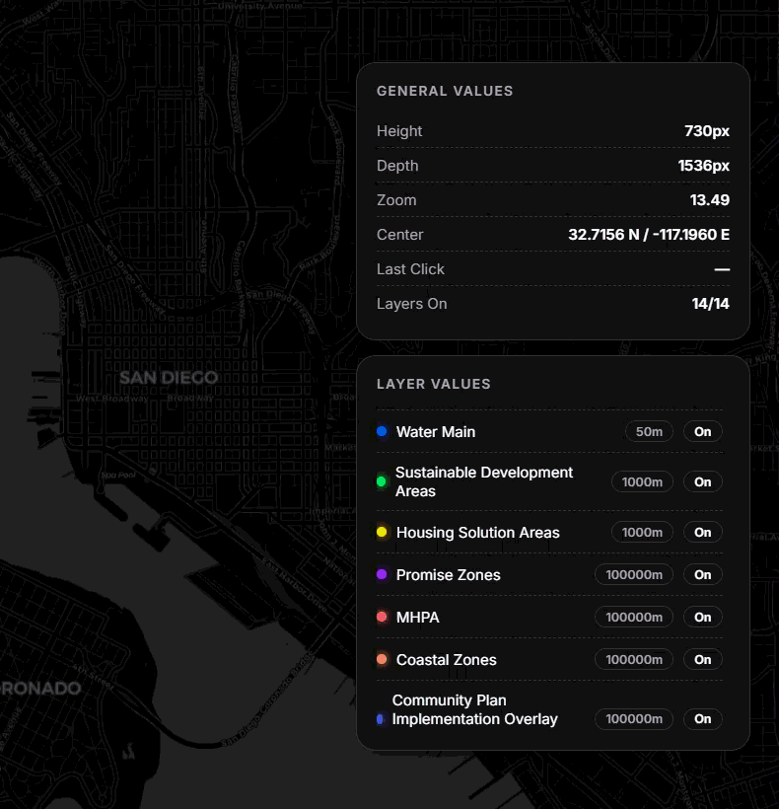Click the green Sustainable Development color swatch
This screenshot has width=779, height=809.
pyautogui.click(x=380, y=481)
